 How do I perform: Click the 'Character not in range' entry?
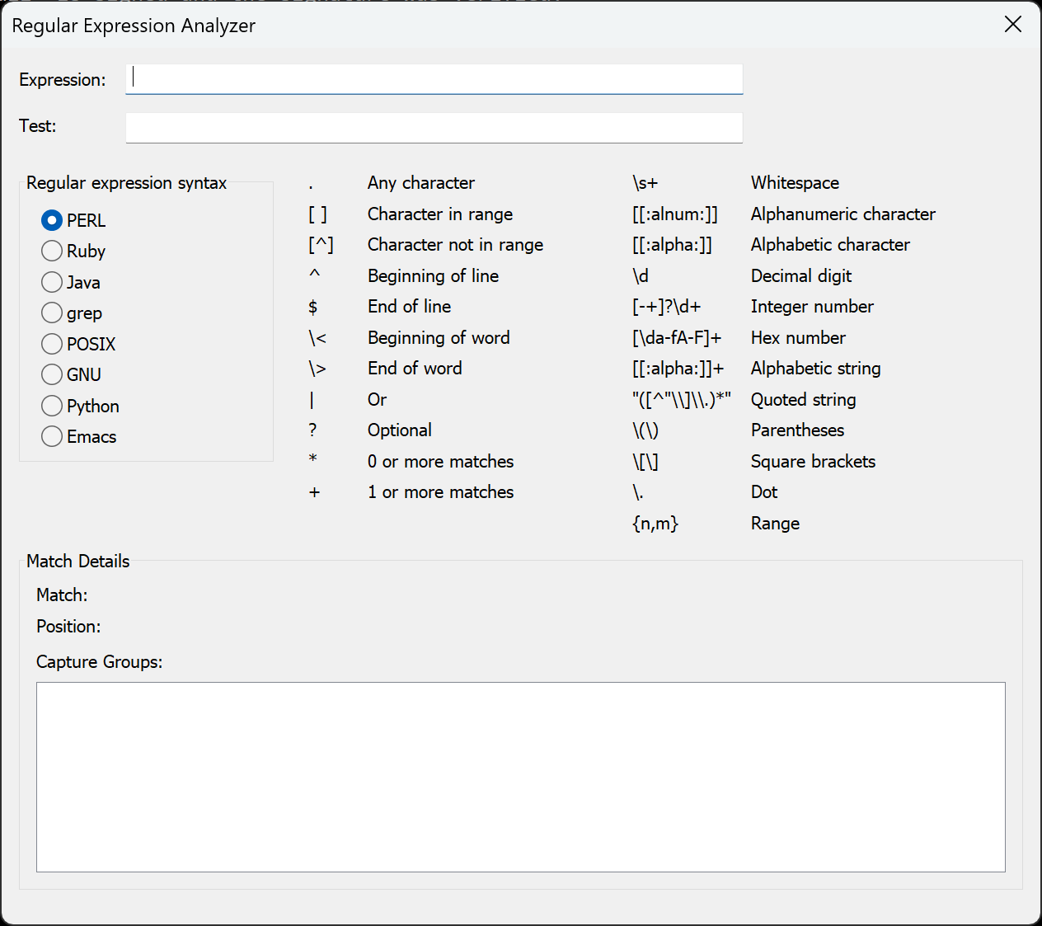pyautogui.click(x=456, y=244)
